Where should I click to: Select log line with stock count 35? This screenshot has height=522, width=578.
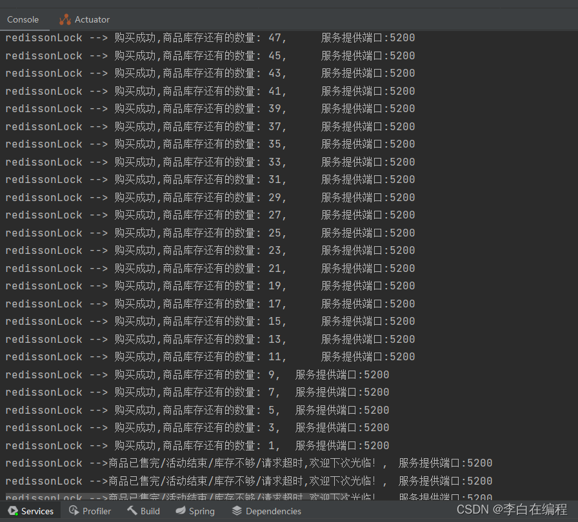[x=210, y=144]
